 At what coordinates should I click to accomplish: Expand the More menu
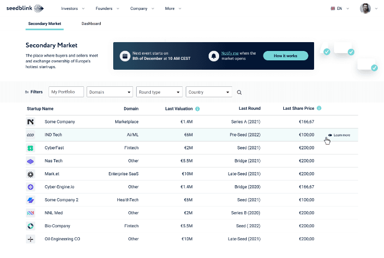173,8
